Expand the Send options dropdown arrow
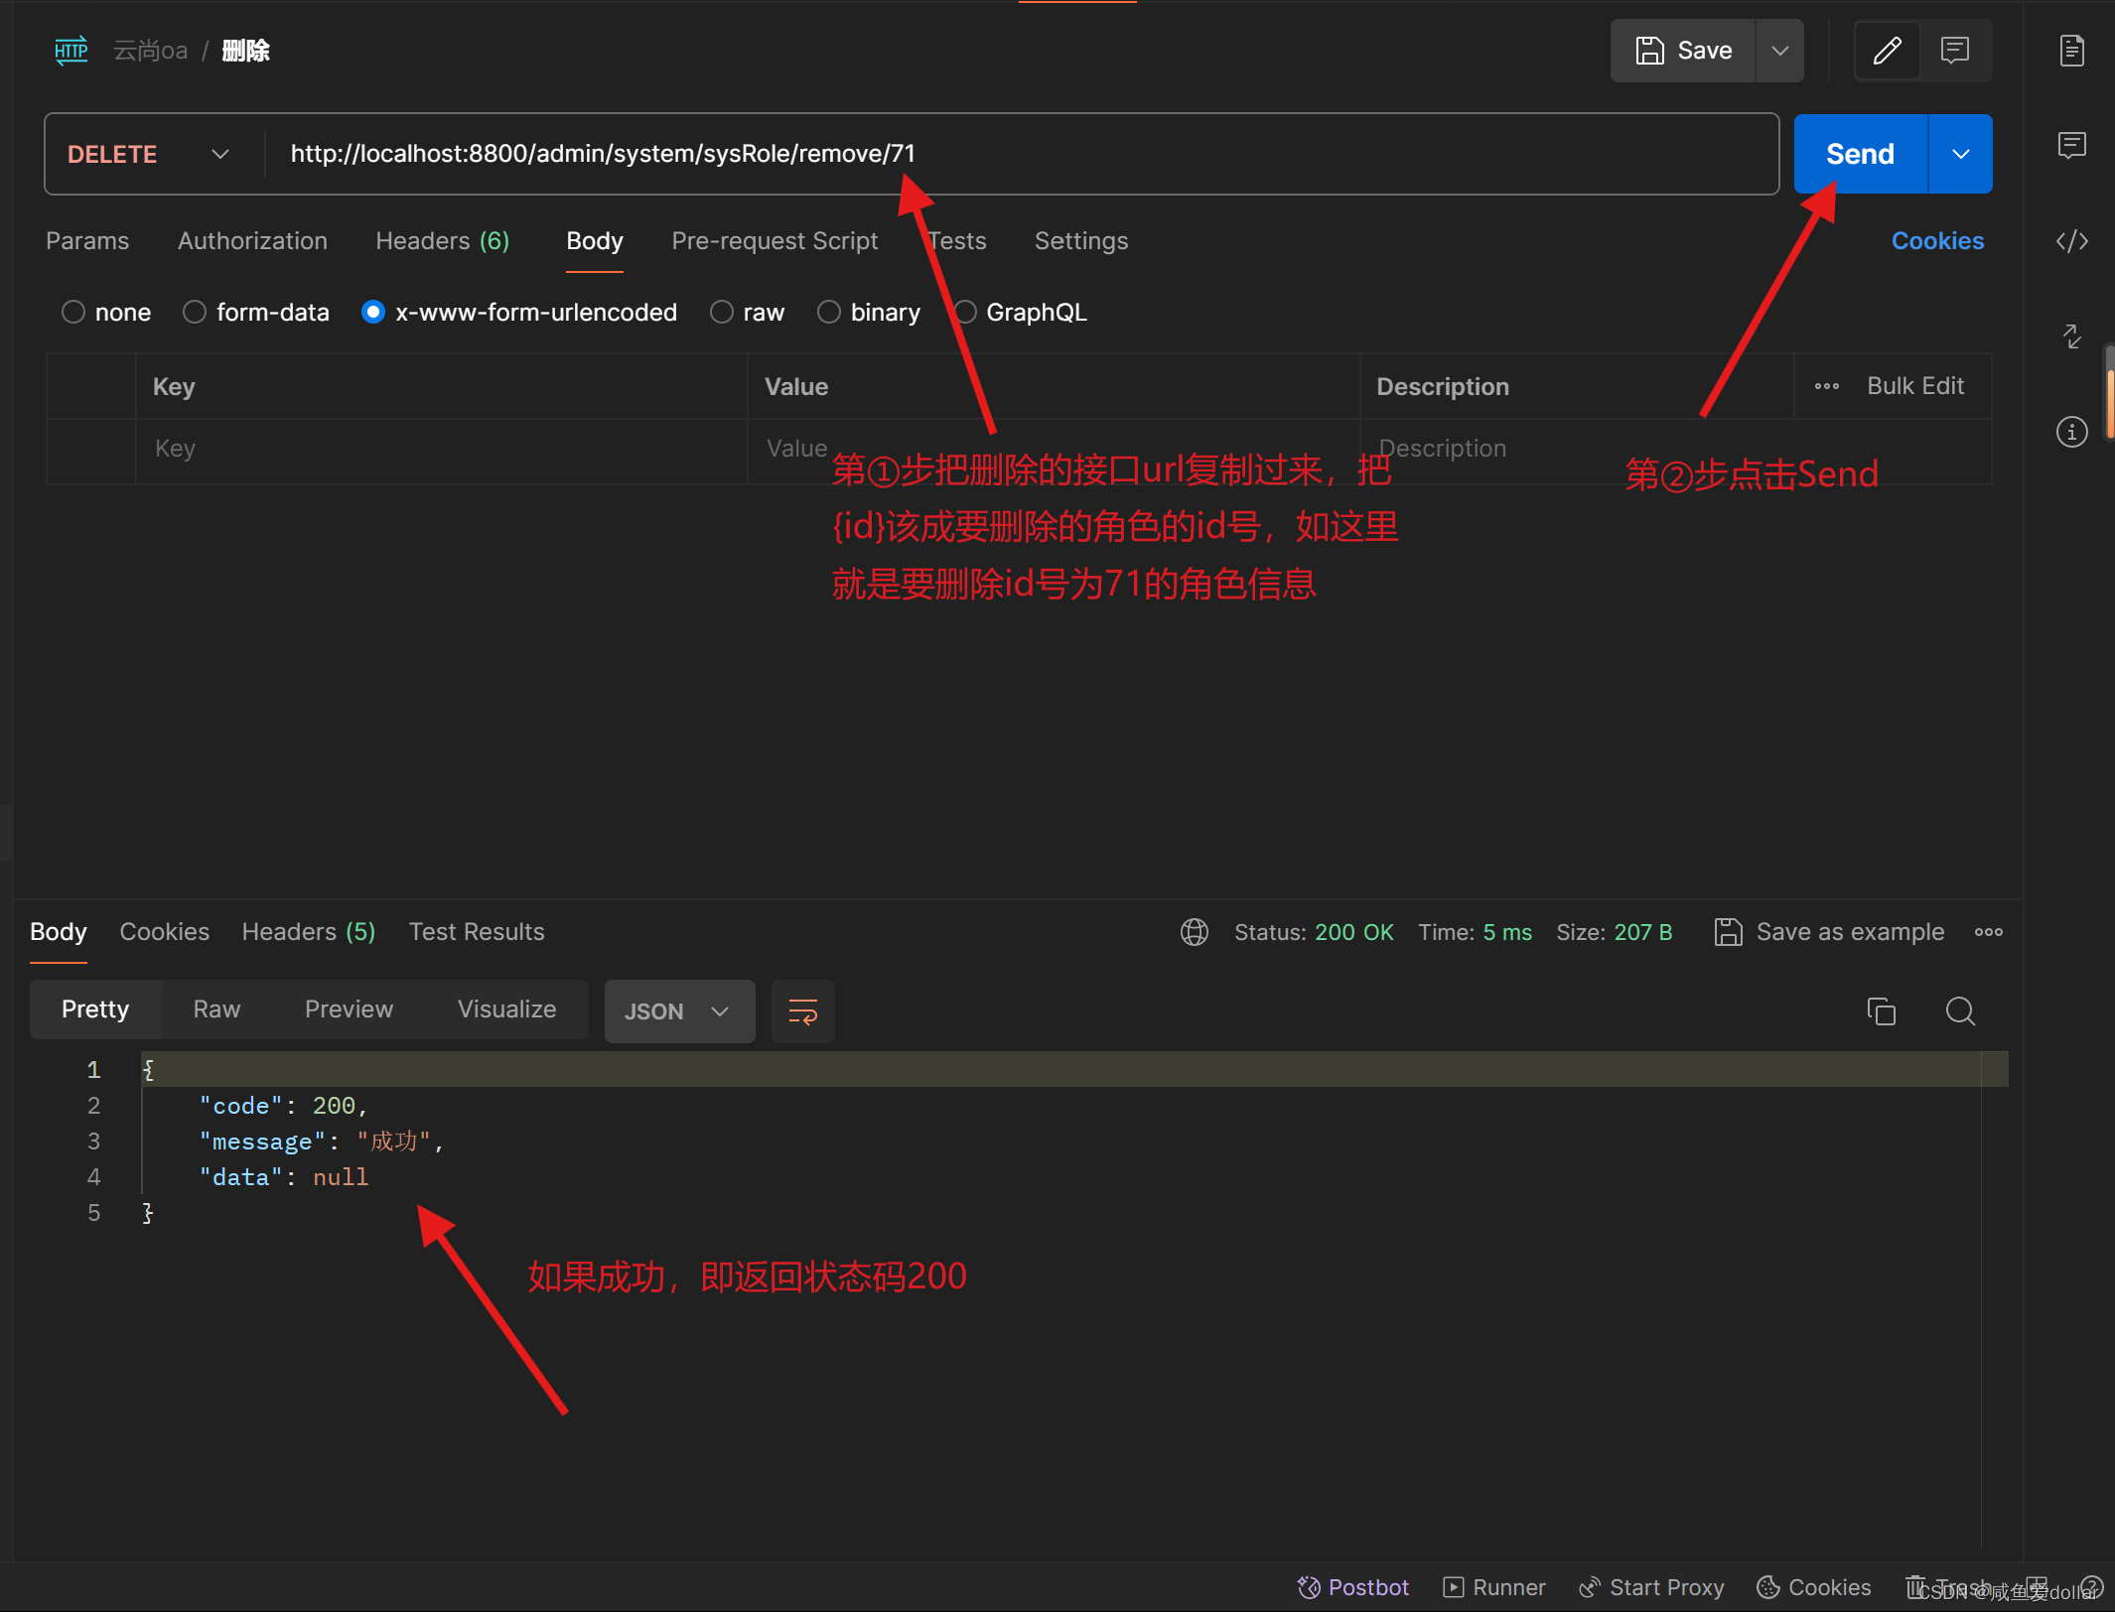The image size is (2115, 1612). (x=1960, y=154)
